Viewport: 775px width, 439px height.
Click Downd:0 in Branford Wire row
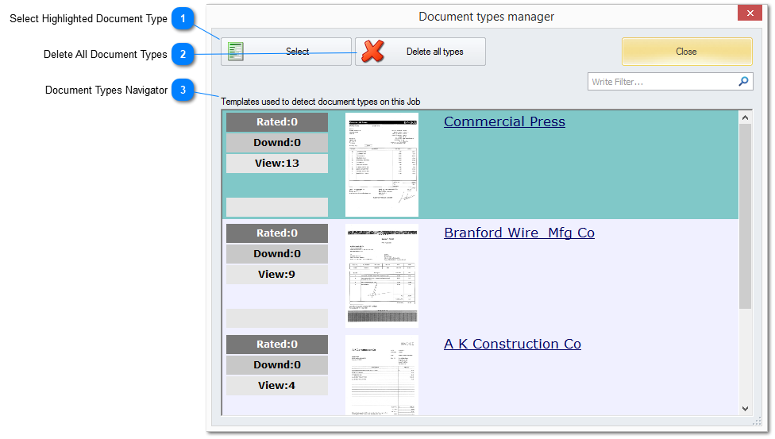click(277, 254)
